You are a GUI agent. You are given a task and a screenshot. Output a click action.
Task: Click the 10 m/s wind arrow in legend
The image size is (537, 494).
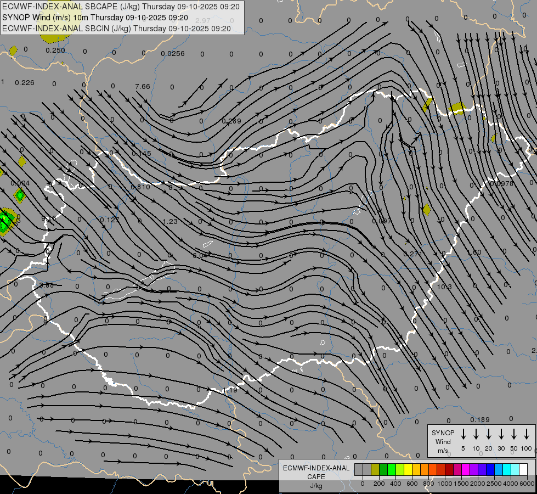tap(476, 434)
